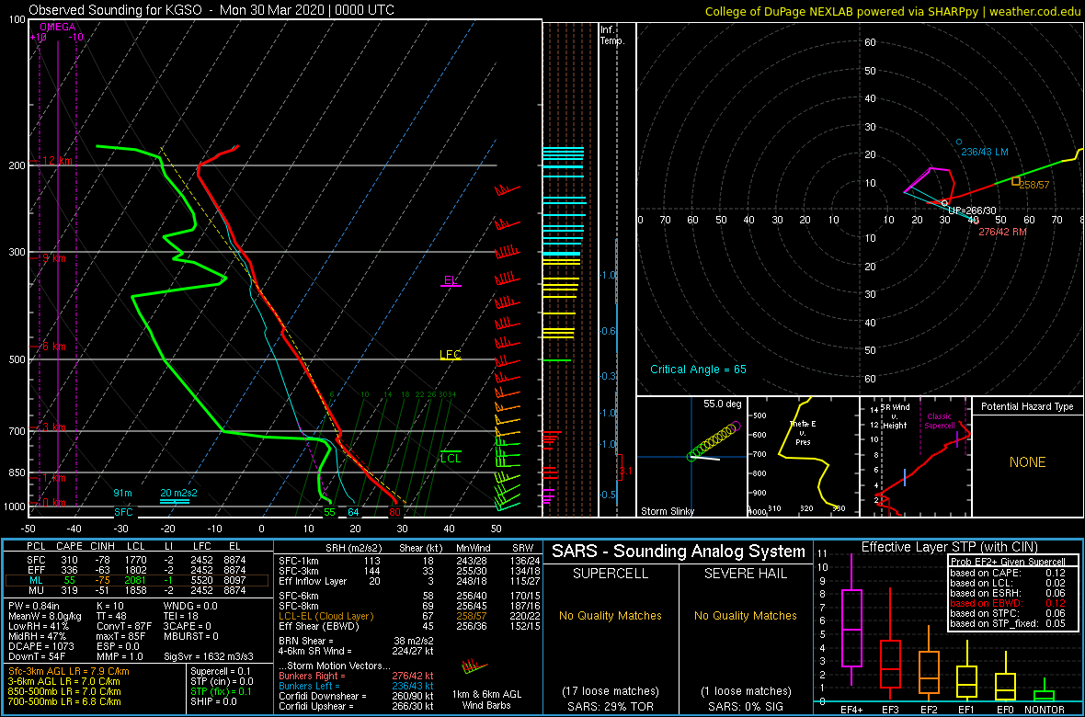Image resolution: width=1085 pixels, height=717 pixels.
Task: Click the surface dewpoint value 55
Action: [329, 512]
